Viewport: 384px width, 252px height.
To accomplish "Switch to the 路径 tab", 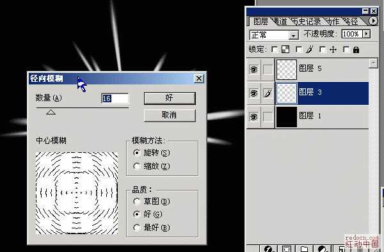I will (351, 22).
